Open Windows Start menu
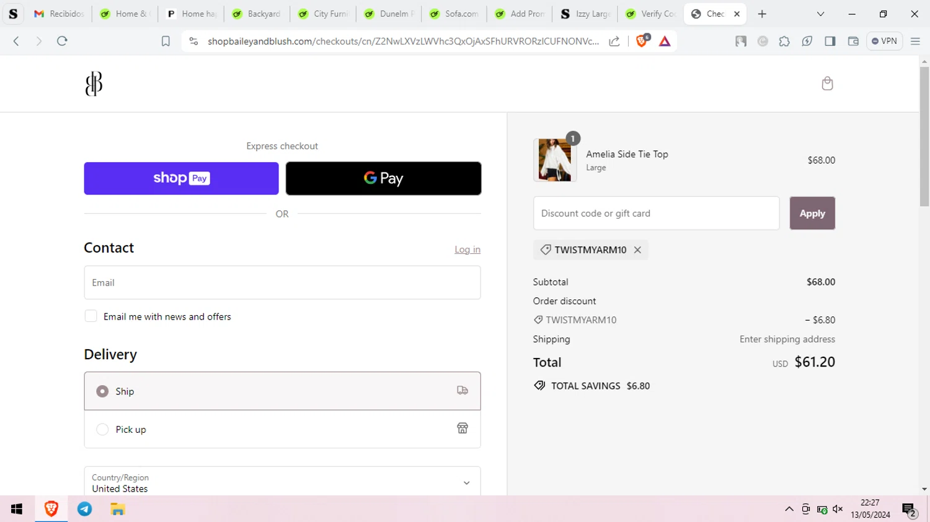930x522 pixels. 17,509
